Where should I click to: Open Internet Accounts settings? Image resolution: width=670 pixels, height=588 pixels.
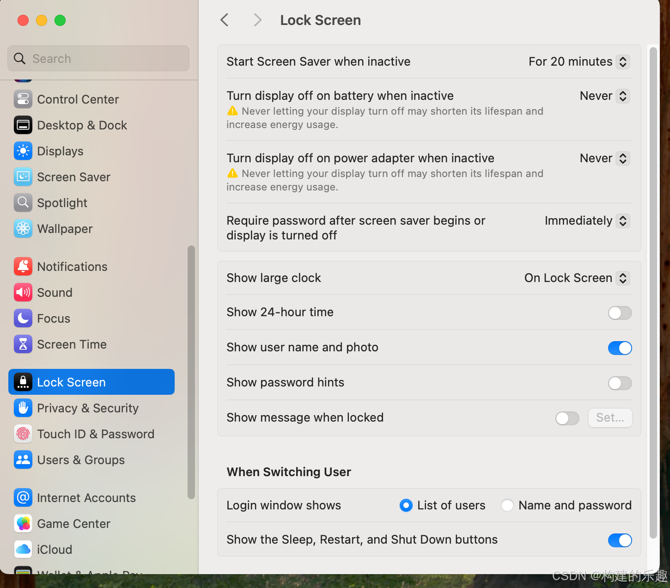(91, 497)
